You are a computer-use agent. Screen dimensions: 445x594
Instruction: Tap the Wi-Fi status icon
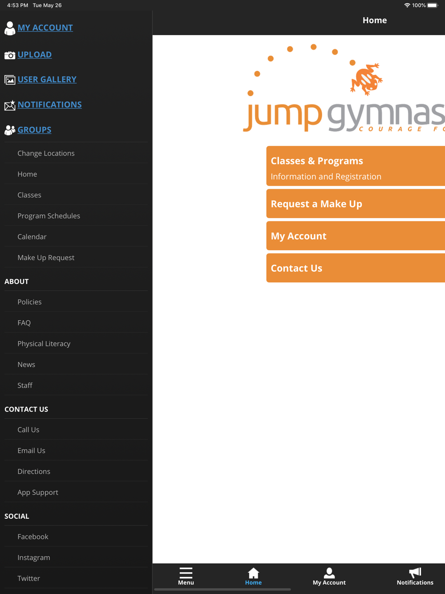[407, 5]
